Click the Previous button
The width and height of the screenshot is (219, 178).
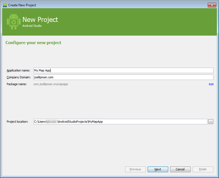(135, 169)
